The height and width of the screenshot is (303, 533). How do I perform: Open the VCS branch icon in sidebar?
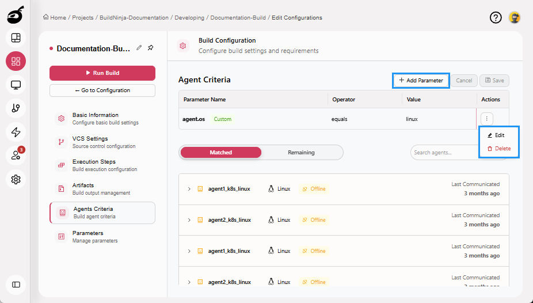[x=16, y=108]
